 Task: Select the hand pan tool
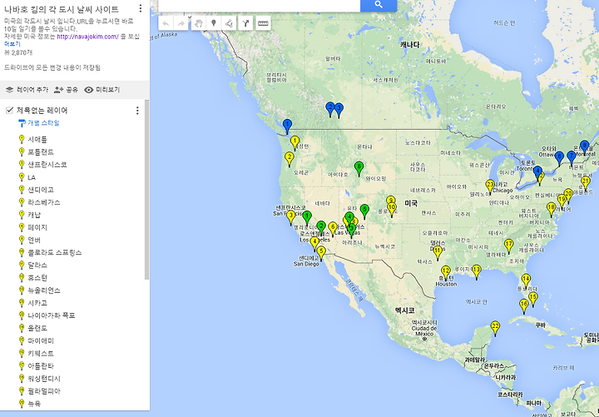pos(198,23)
